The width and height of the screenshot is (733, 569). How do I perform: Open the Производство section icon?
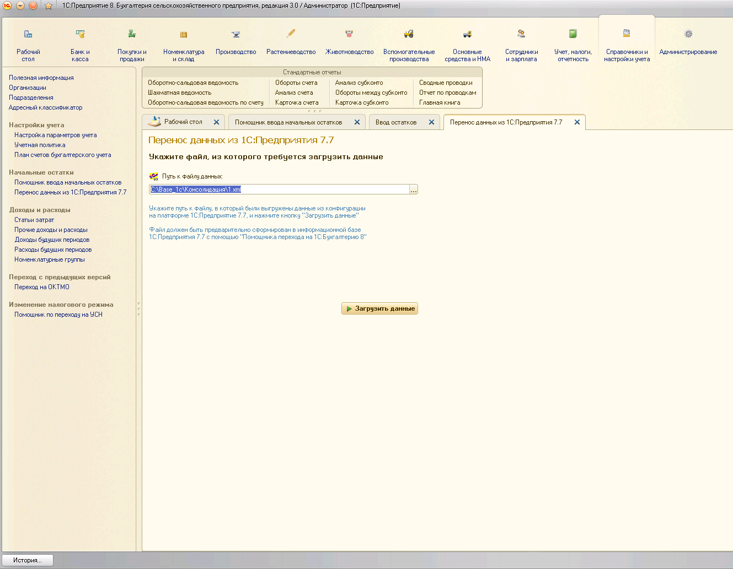pos(236,34)
